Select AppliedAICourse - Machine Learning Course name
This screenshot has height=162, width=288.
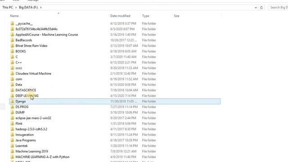coord(47,35)
